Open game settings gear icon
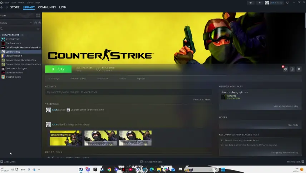This screenshot has height=173, width=306. (x=285, y=69)
